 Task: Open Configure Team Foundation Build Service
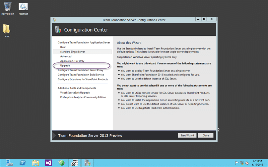pyautogui.click(x=81, y=75)
